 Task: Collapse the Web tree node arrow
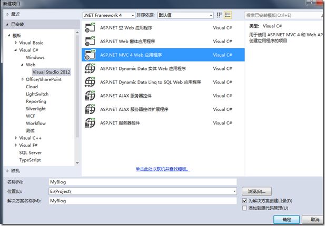22,65
